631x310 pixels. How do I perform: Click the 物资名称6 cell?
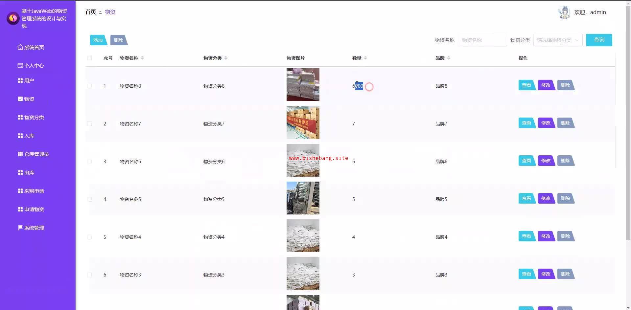point(130,162)
